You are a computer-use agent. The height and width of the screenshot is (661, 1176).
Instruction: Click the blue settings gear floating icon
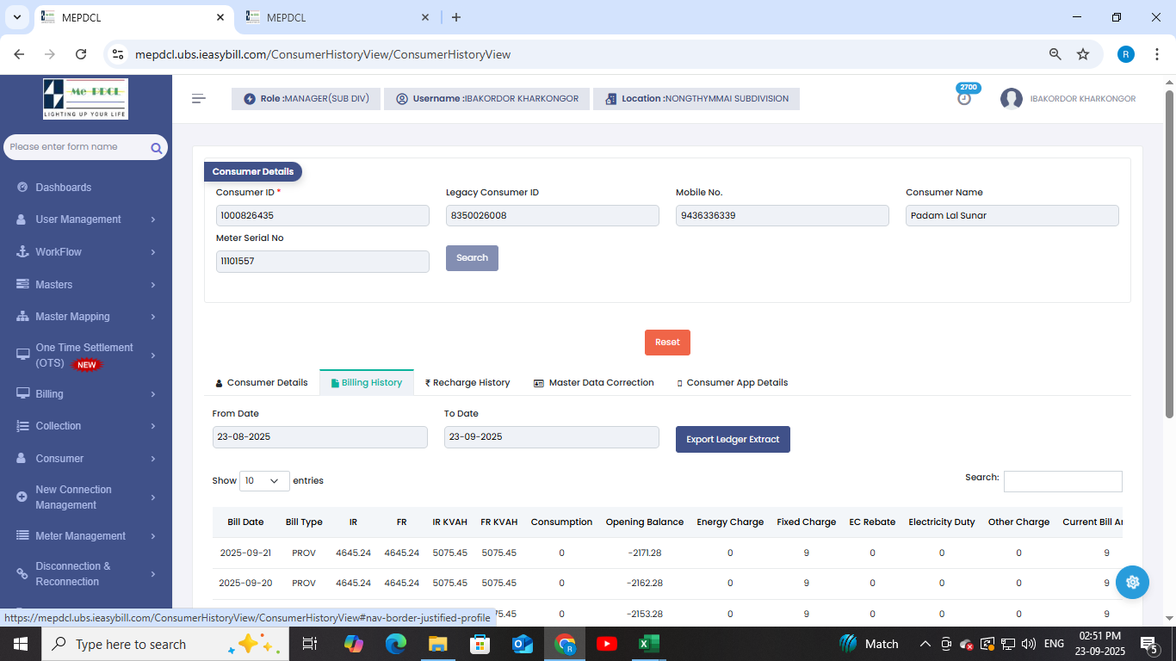click(x=1132, y=583)
